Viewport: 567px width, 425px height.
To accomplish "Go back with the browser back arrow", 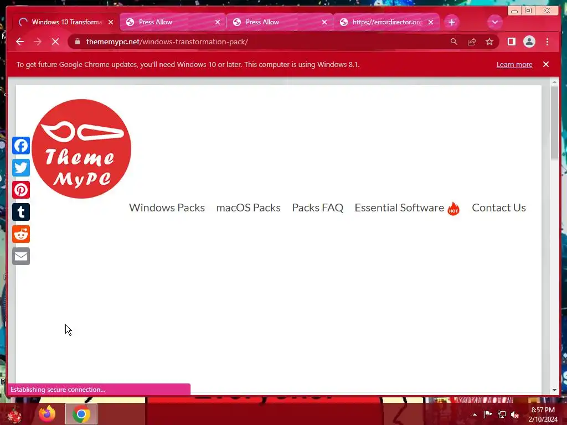I will point(20,42).
